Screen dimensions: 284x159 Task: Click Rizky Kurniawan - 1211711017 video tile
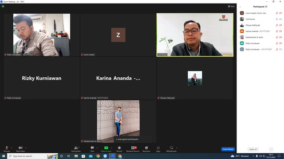42,35
